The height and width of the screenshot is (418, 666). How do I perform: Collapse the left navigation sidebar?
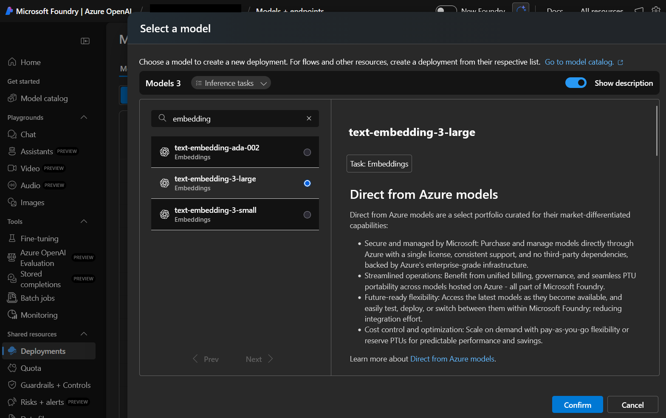point(85,41)
